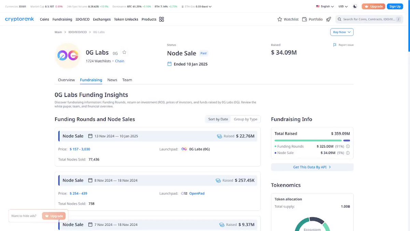This screenshot has width=410, height=231.
Task: Click the Past status badge
Action: pyautogui.click(x=204, y=53)
